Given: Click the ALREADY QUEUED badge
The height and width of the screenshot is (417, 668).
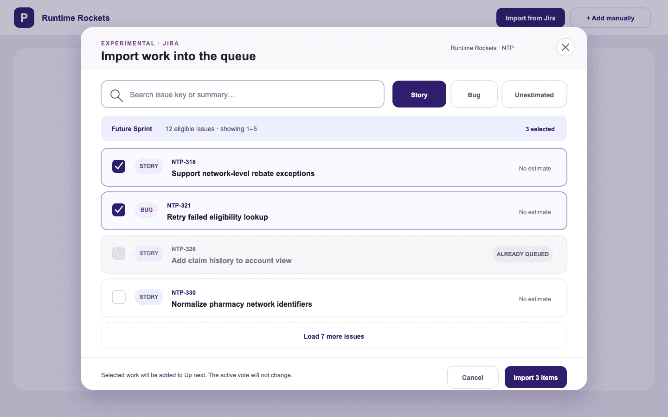Looking at the screenshot, I should pos(523,254).
